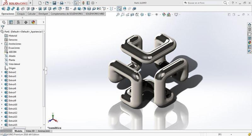The image size is (252, 136).
Task: Click the Zoom to Area icon
Action: point(123,14)
